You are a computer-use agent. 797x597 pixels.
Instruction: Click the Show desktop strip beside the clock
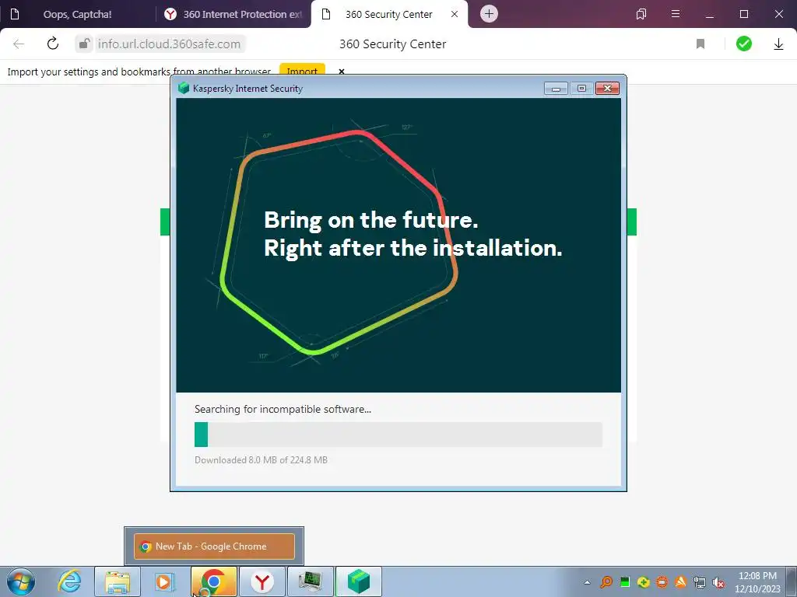792,581
